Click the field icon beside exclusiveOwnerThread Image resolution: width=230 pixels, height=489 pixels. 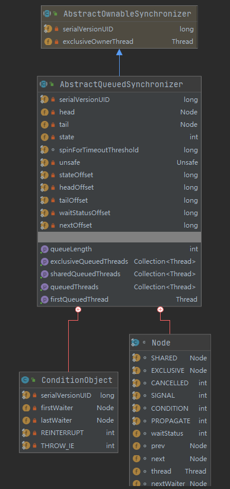(48, 41)
